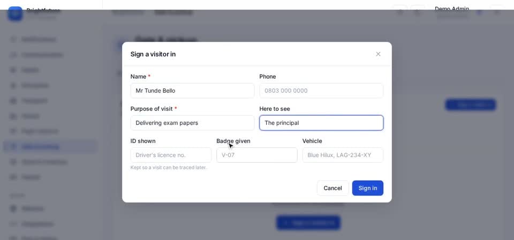Close the Sign a visitor in dialog
Image resolution: width=514 pixels, height=240 pixels.
378,54
